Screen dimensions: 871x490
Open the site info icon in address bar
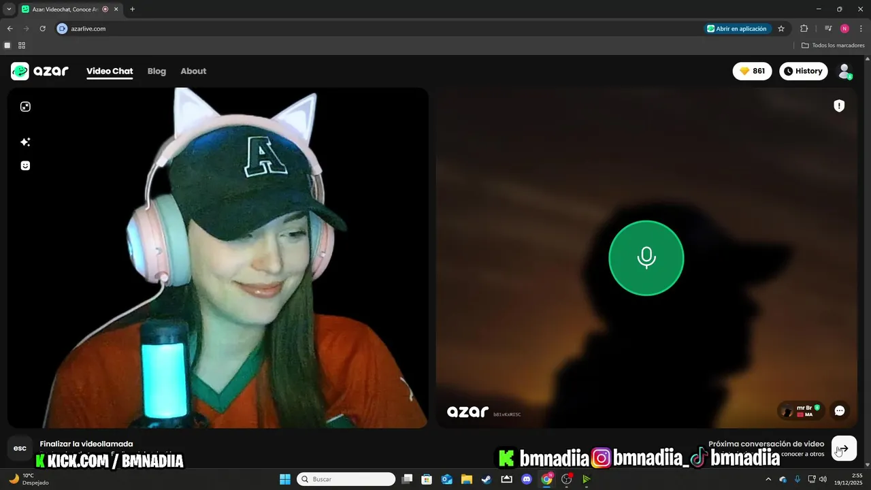point(62,29)
